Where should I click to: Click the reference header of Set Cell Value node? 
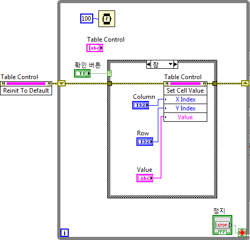(185, 84)
